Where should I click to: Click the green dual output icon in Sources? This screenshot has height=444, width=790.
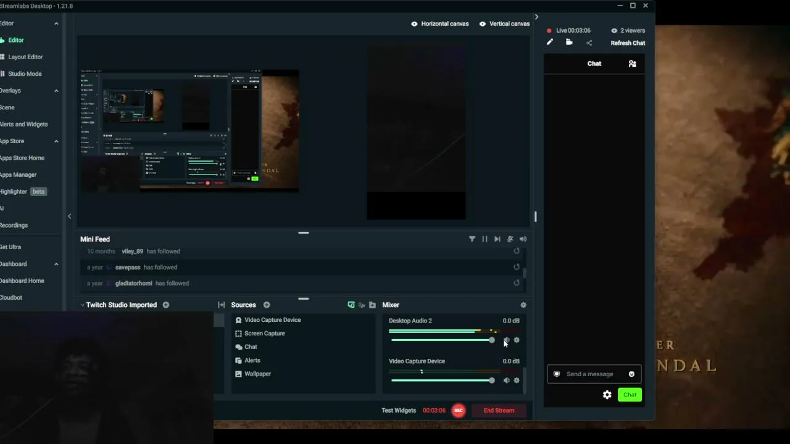pos(351,305)
